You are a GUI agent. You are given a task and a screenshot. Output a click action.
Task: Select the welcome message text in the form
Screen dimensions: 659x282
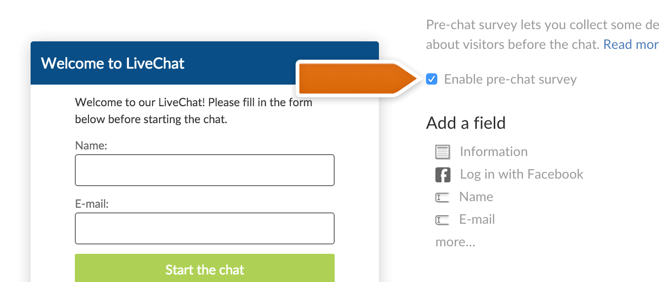click(193, 110)
